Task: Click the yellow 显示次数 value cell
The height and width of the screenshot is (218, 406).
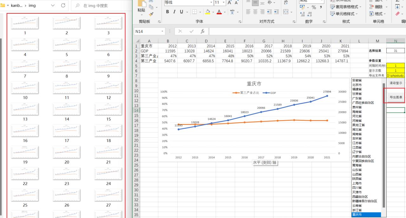Action: (x=396, y=71)
